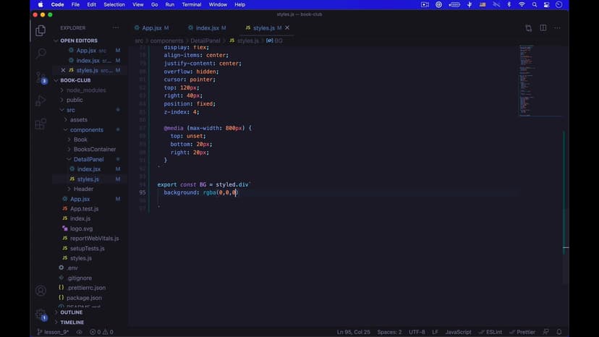Open Source Control view with badge

[41, 77]
